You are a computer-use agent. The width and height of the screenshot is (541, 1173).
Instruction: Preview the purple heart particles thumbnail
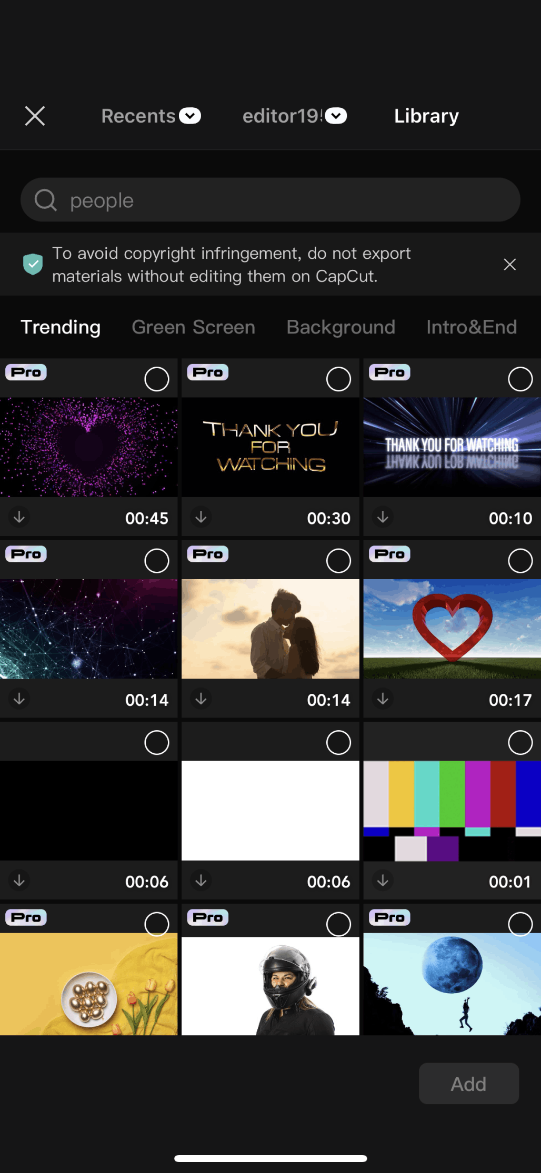pyautogui.click(x=88, y=447)
